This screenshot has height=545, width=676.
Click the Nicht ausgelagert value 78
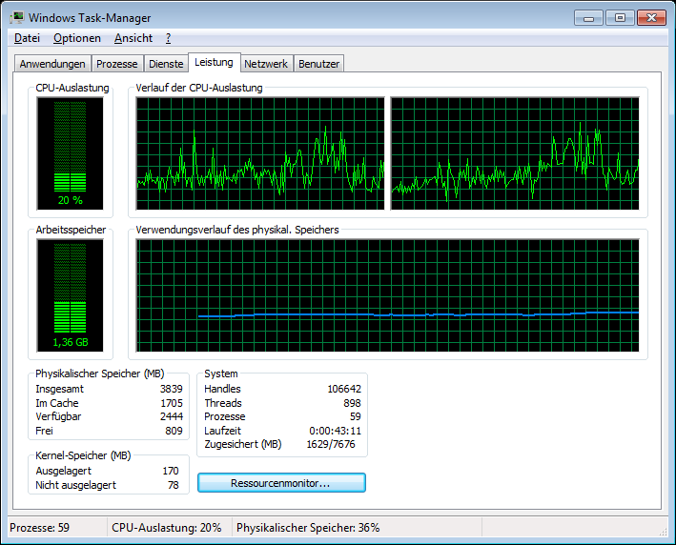(173, 485)
